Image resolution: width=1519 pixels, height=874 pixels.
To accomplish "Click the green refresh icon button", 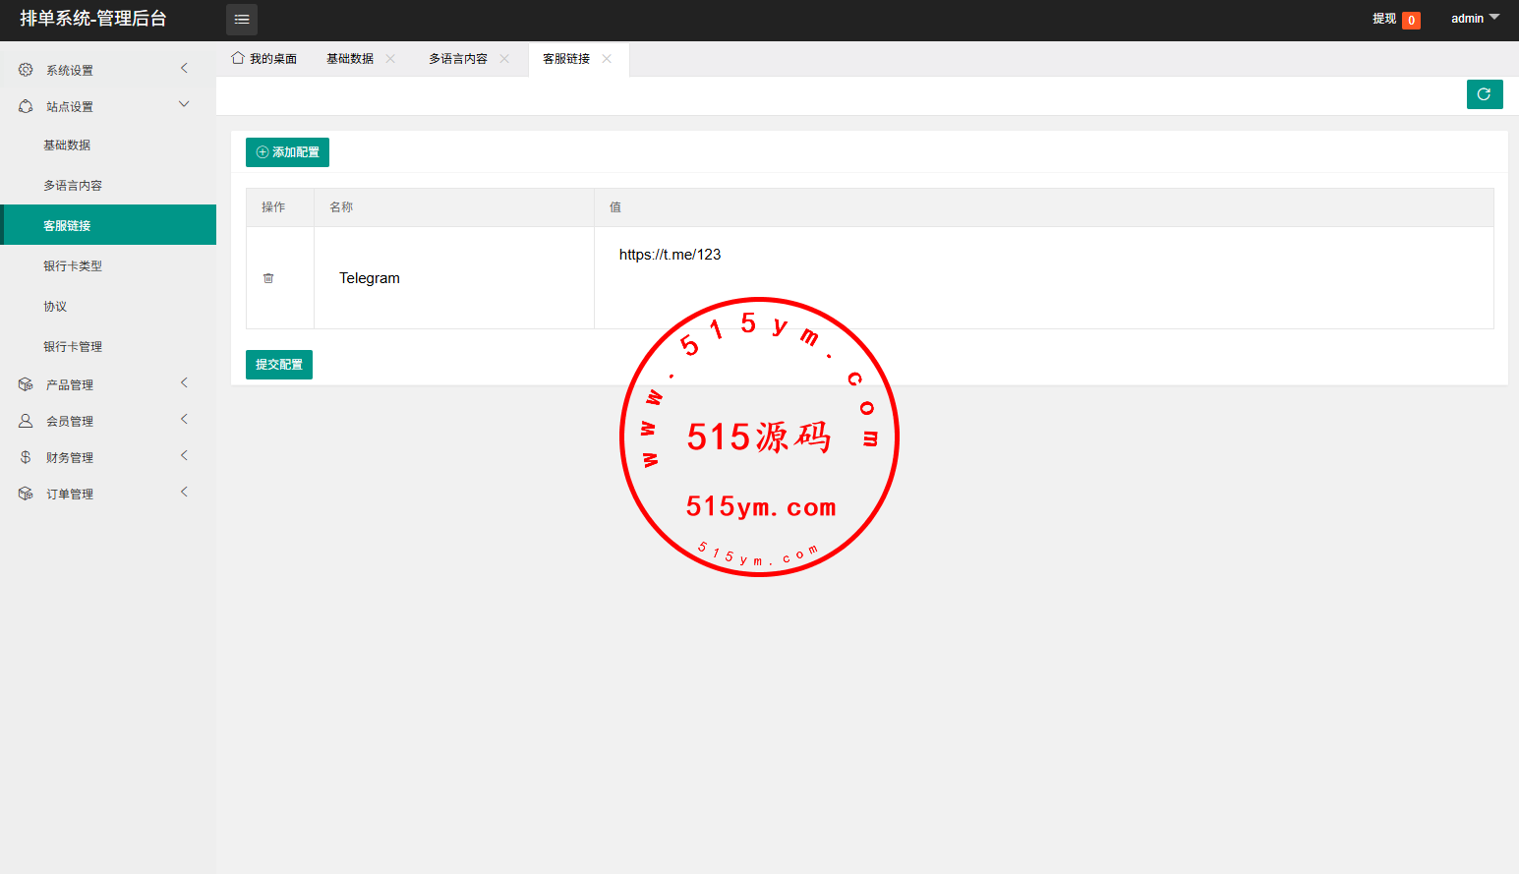I will (1484, 94).
